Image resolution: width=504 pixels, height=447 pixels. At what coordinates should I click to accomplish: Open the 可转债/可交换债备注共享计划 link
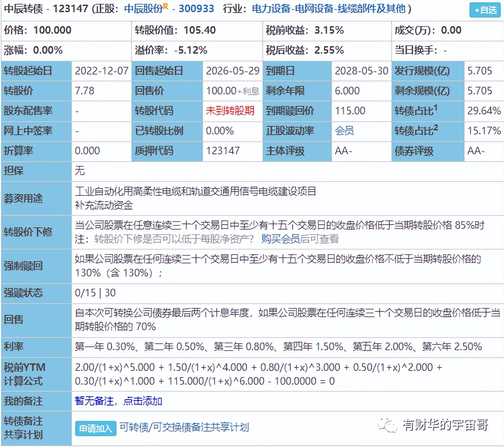pos(184,427)
